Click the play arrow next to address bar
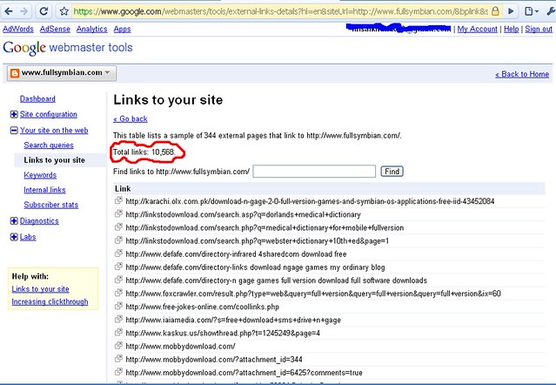 (x=511, y=11)
